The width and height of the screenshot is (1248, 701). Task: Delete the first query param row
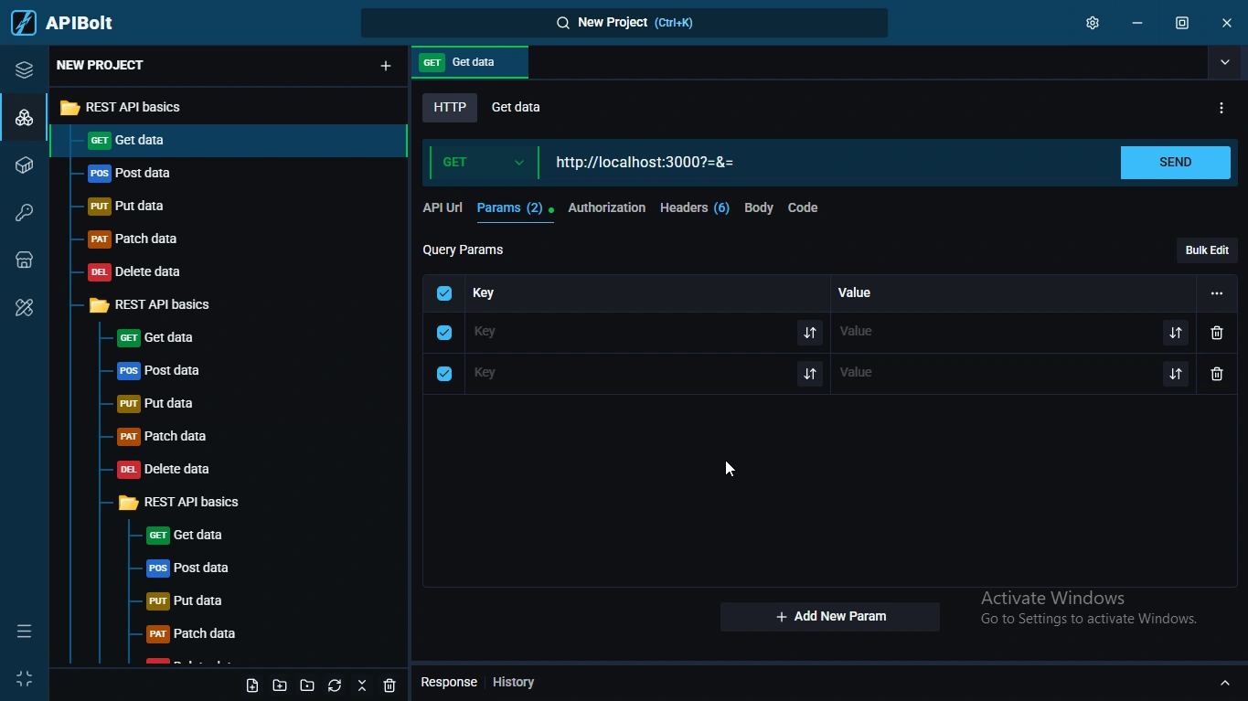coord(1216,333)
